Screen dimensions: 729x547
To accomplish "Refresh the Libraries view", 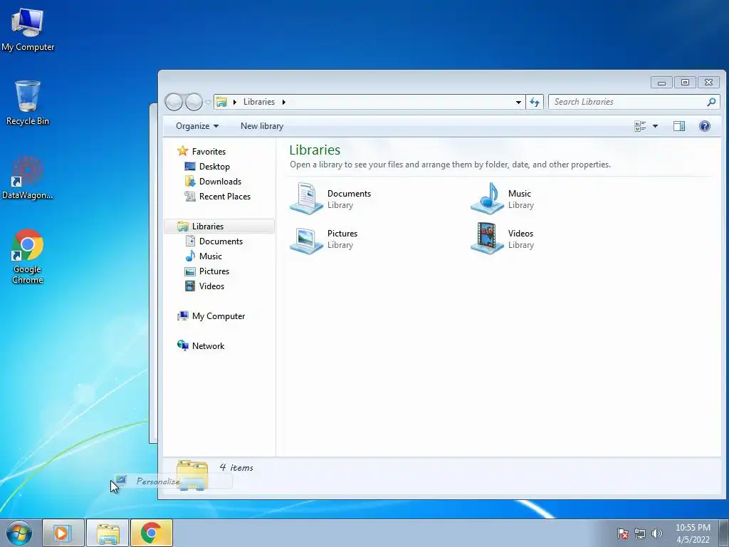I will (x=535, y=102).
